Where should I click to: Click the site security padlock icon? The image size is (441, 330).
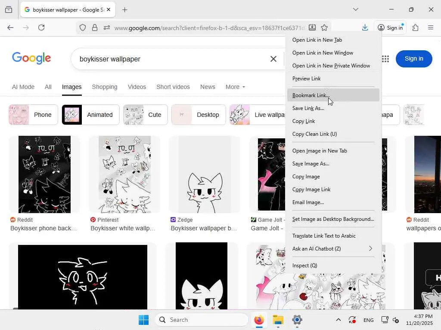pyautogui.click(x=95, y=27)
